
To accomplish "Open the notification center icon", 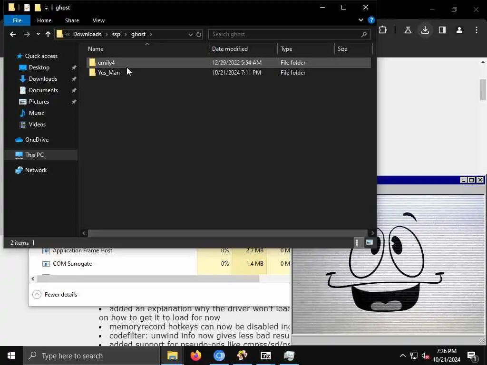I will [x=472, y=356].
